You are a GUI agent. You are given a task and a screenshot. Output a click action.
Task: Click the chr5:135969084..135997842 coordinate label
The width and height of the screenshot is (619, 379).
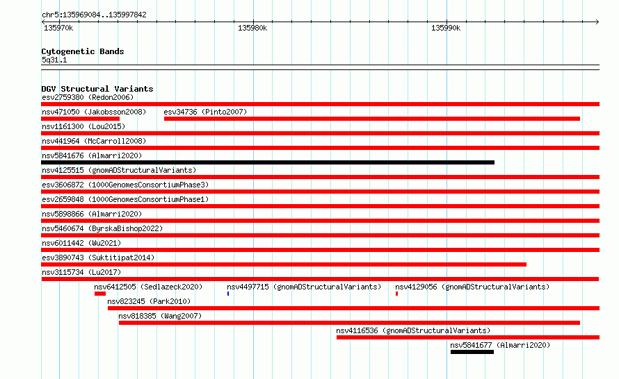pos(94,15)
